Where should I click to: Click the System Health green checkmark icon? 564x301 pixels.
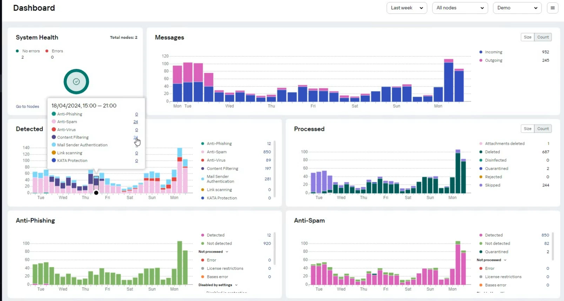pos(76,82)
